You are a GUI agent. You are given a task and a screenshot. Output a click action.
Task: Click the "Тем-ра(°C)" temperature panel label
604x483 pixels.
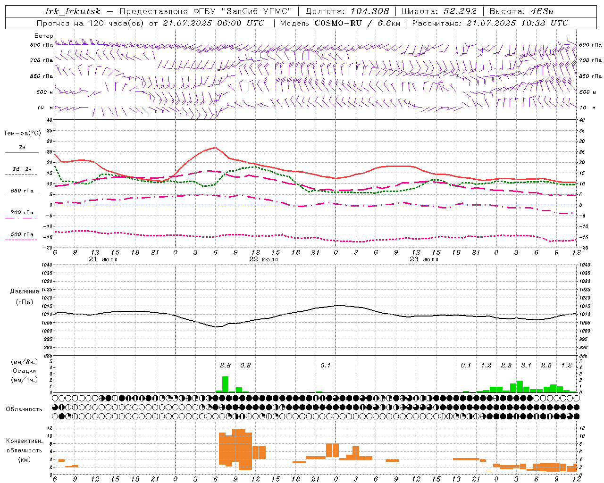click(22, 133)
